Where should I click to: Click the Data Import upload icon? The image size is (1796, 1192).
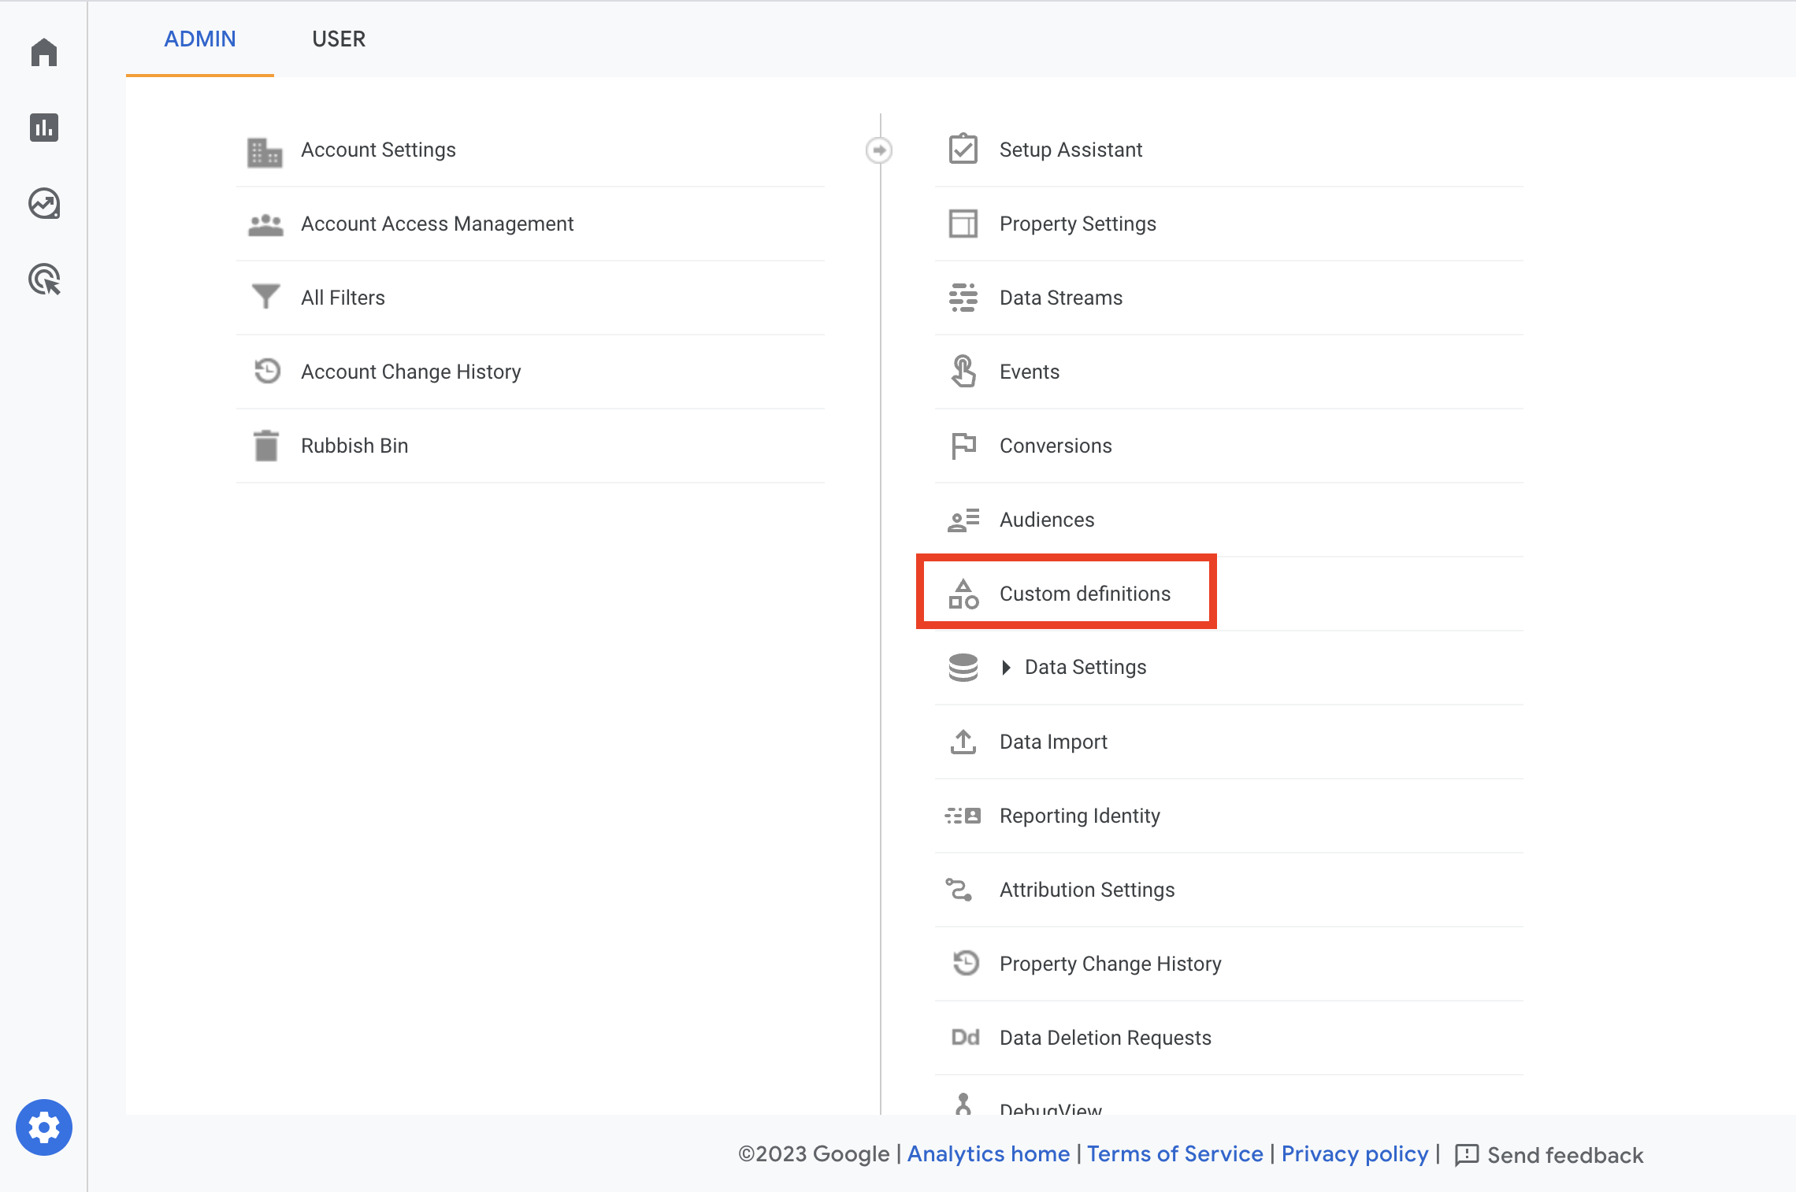pos(963,742)
